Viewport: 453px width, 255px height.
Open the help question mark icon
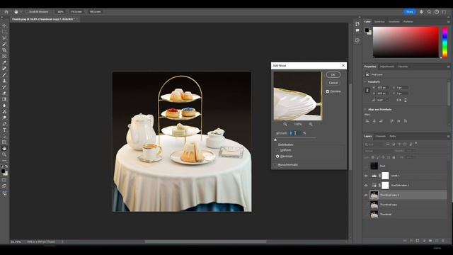pos(437,12)
